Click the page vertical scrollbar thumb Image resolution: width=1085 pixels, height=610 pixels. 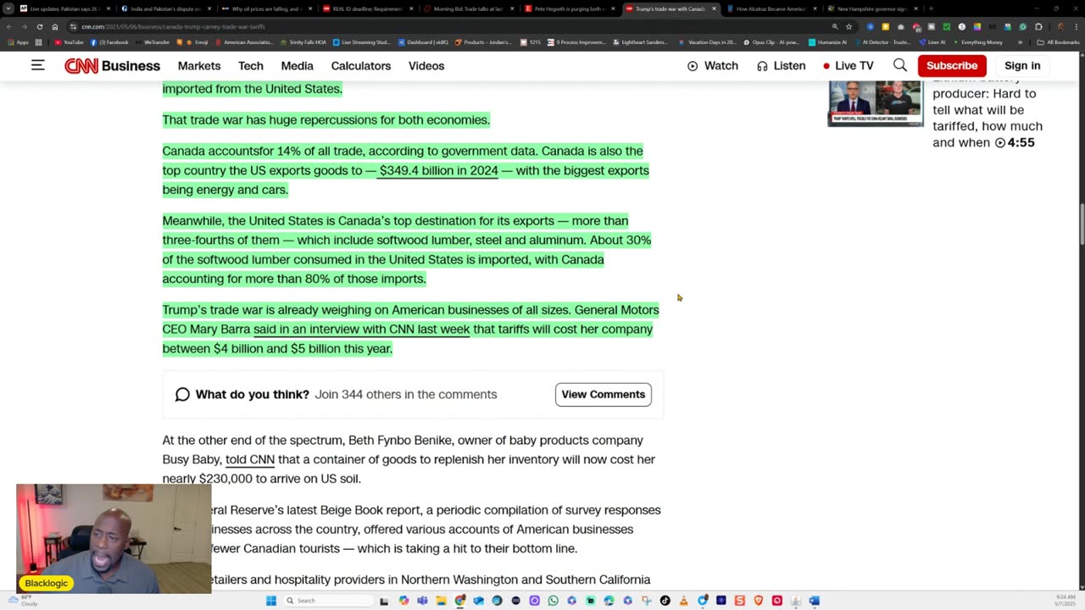click(1081, 225)
